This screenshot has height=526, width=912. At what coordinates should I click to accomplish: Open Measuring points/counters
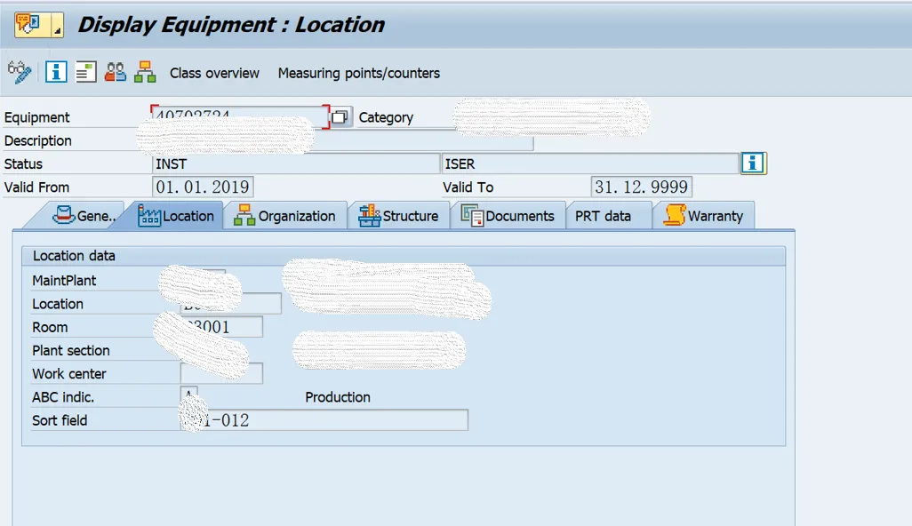pyautogui.click(x=359, y=73)
